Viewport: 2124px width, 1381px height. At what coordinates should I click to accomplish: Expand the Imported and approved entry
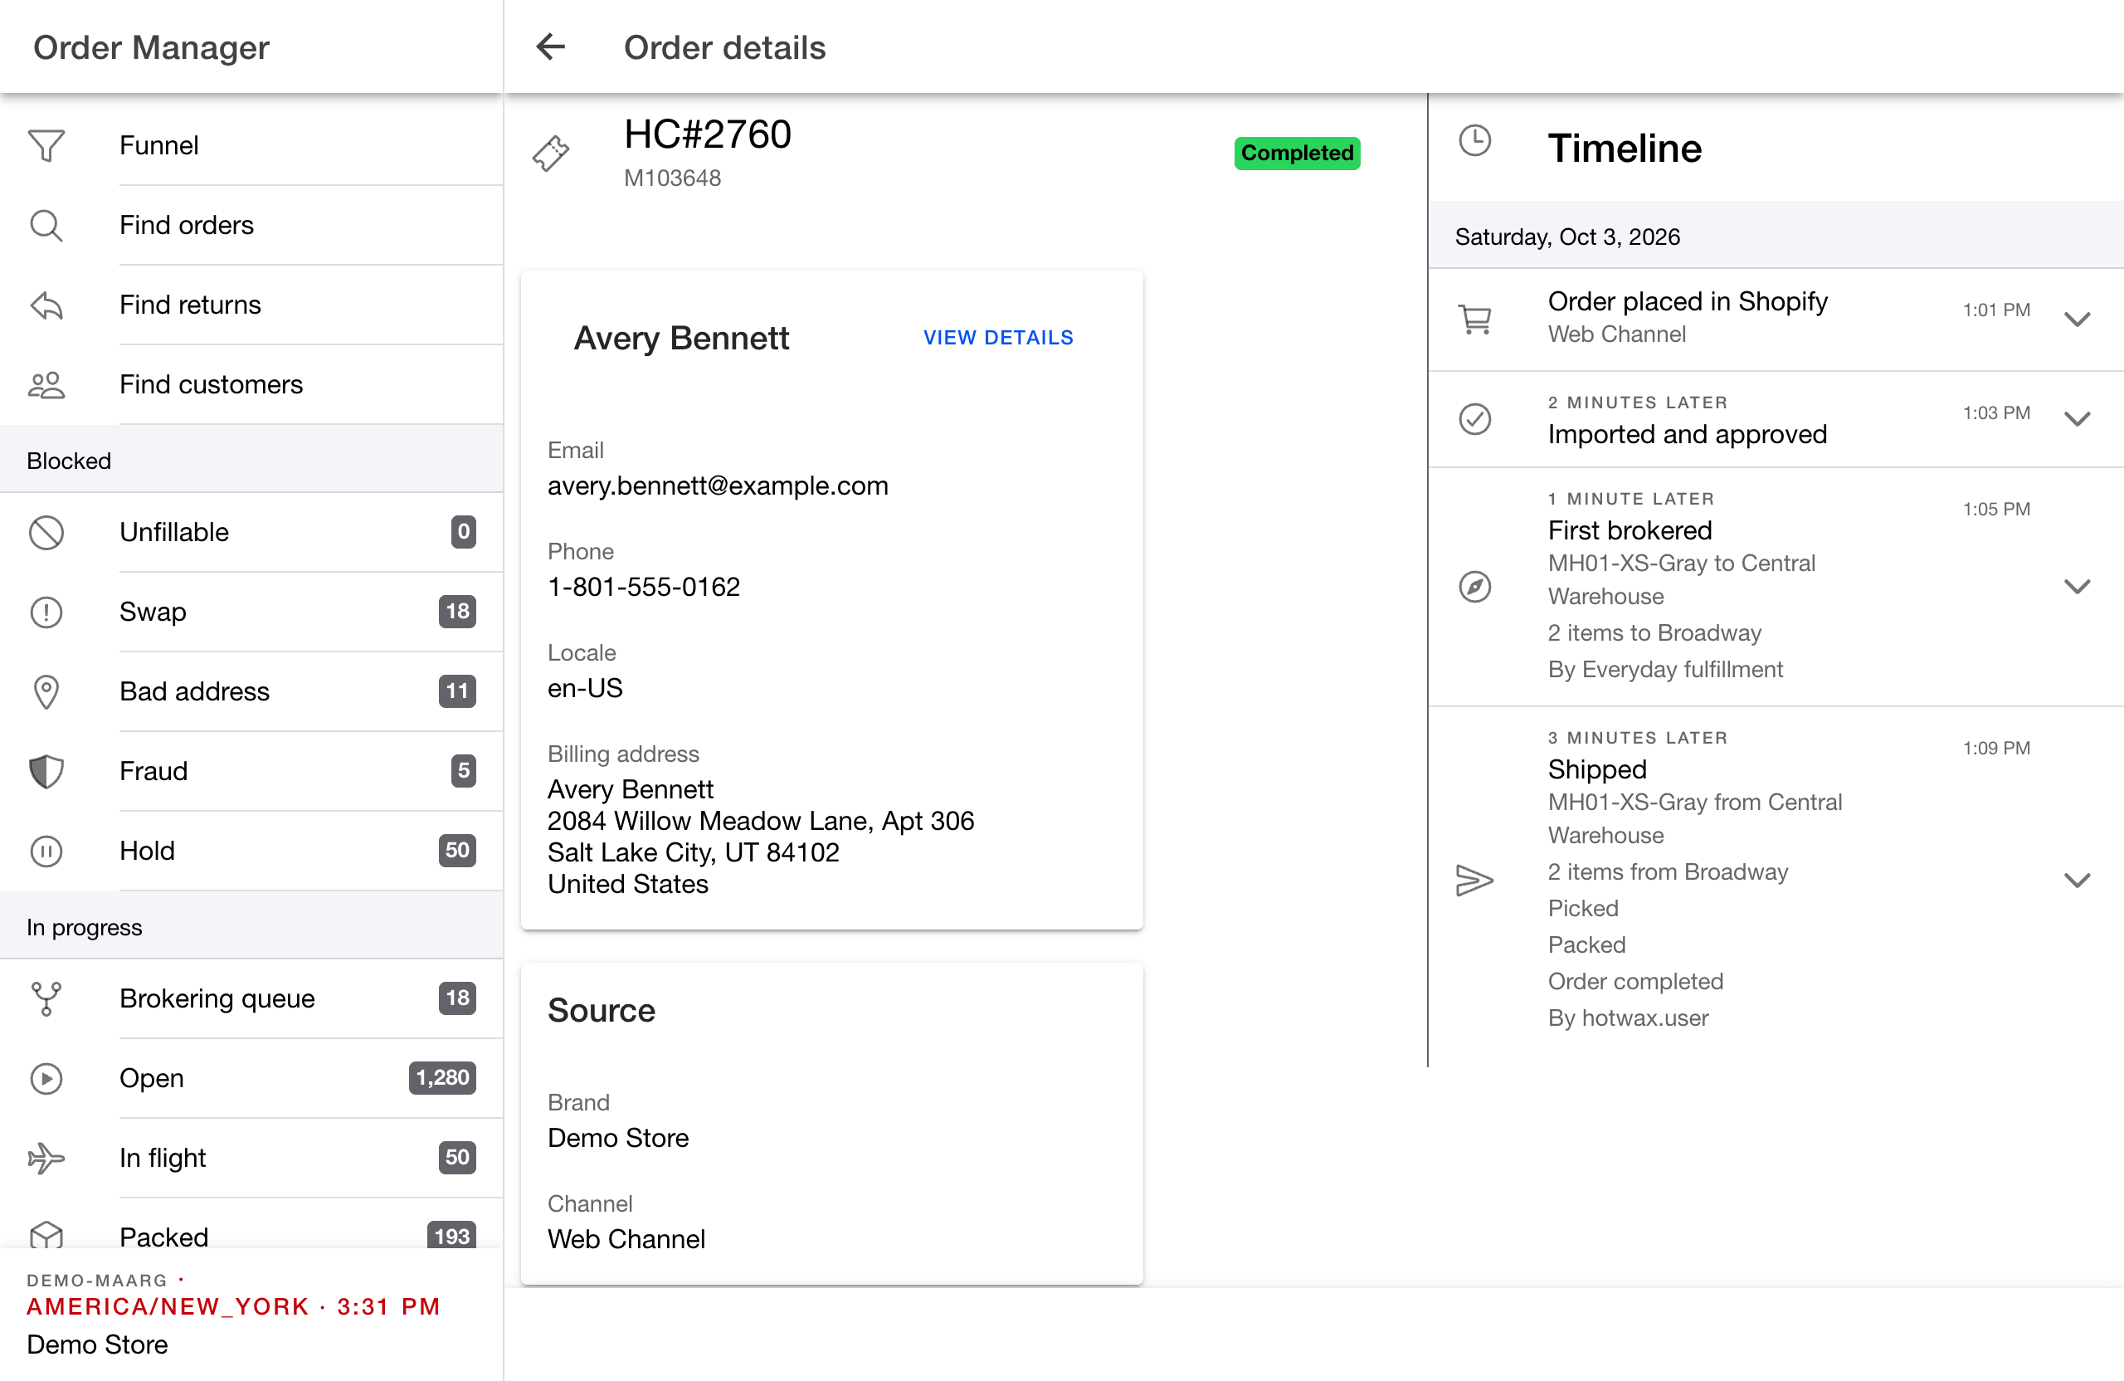2077,418
